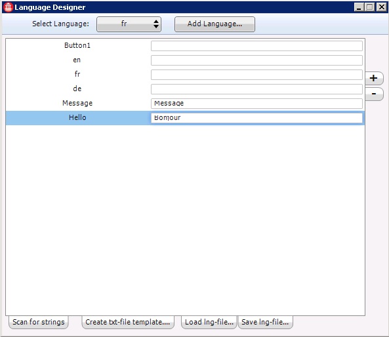Click Scan for strings button
Screen dimensions: 389x337
39,322
